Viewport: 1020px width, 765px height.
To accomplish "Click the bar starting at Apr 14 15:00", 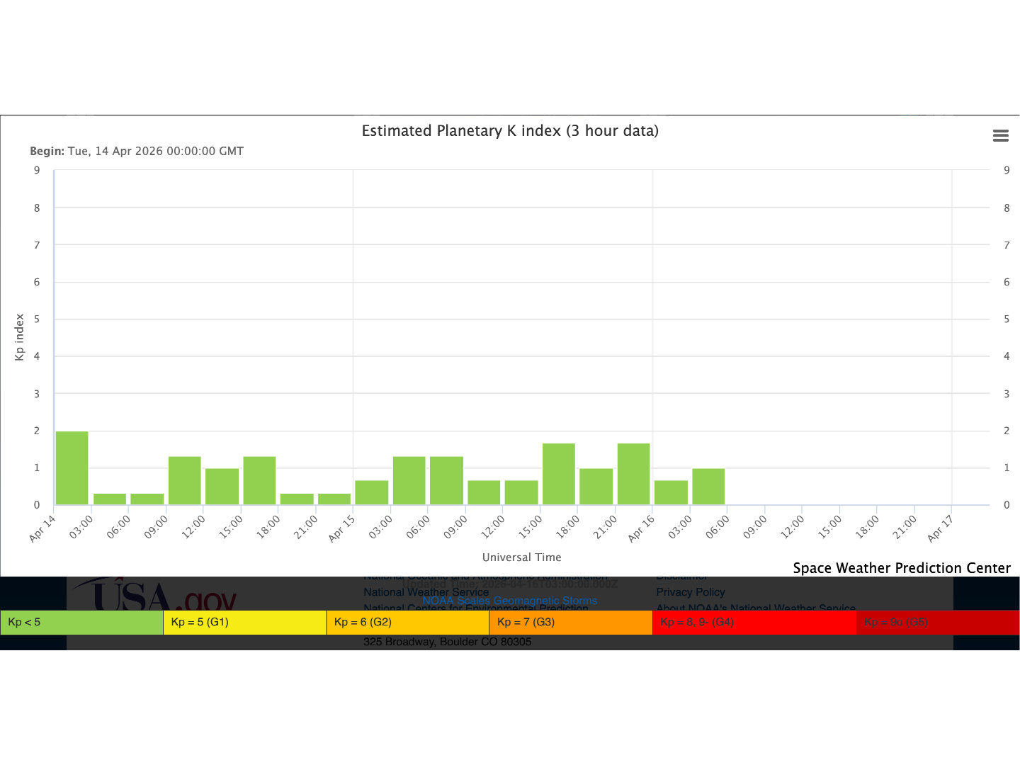I will tap(259, 480).
